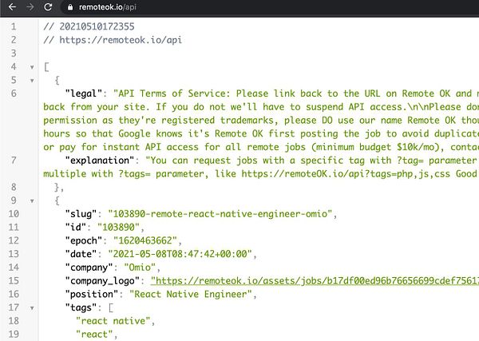The image size is (479, 341).
Task: Select epoch value "1620463662"
Action: click(x=145, y=241)
